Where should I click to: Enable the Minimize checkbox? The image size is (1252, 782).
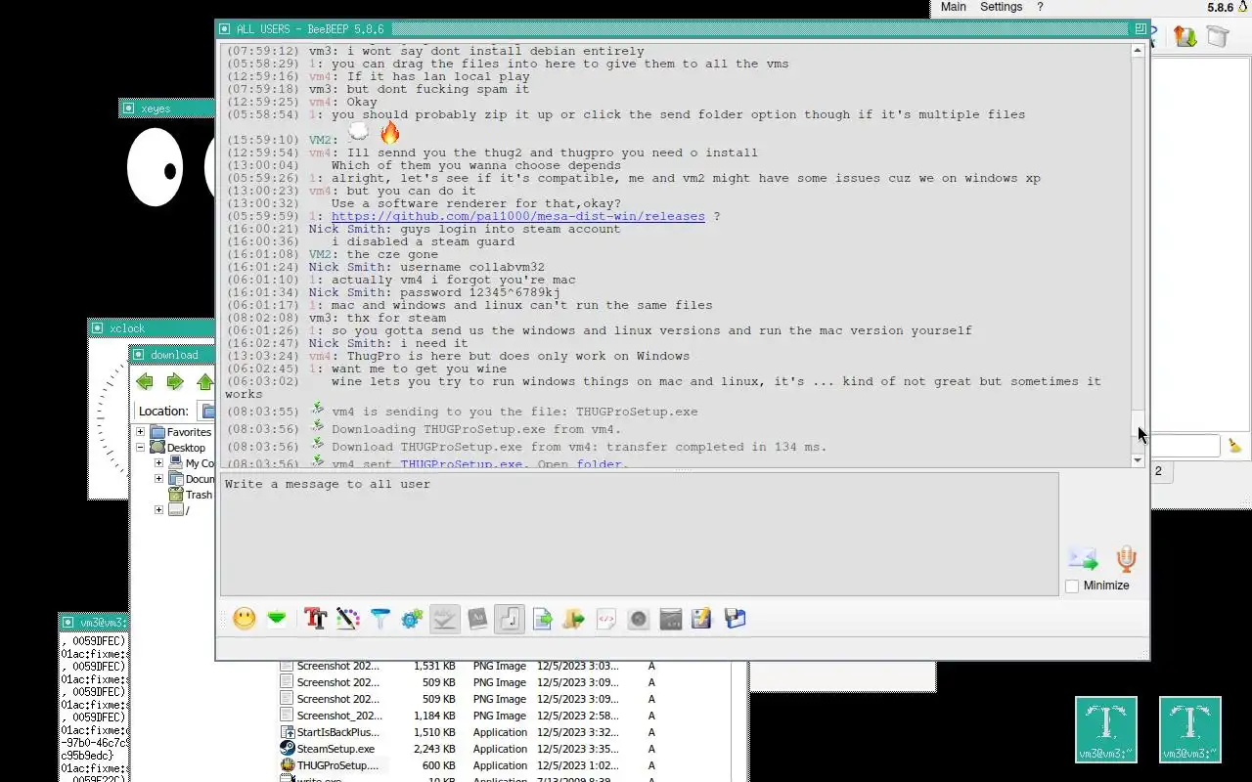[1072, 586]
